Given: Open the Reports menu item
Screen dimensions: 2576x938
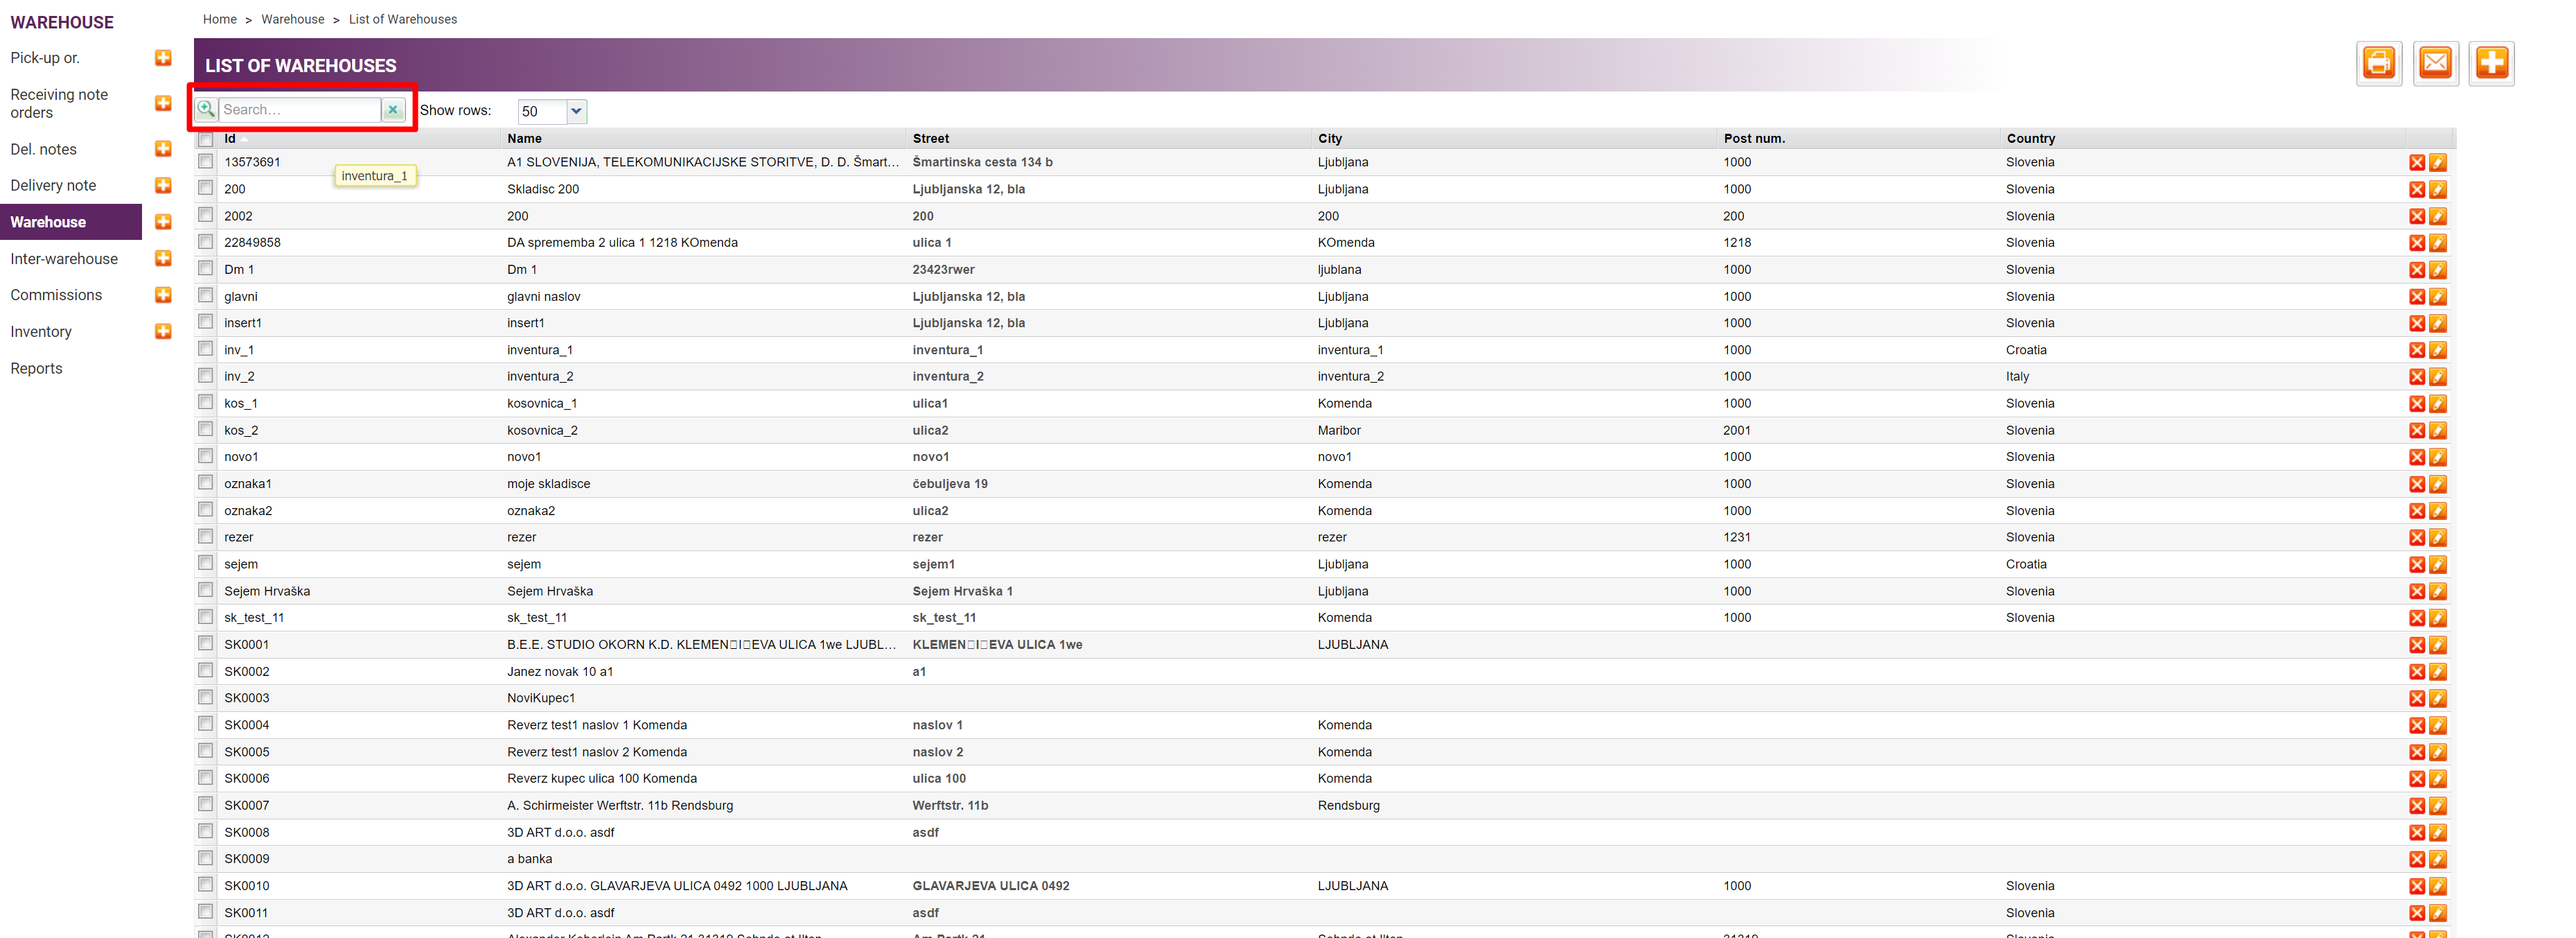Looking at the screenshot, I should (x=36, y=368).
